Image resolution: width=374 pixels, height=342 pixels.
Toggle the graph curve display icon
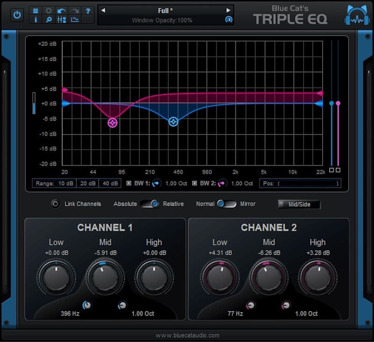74,20
